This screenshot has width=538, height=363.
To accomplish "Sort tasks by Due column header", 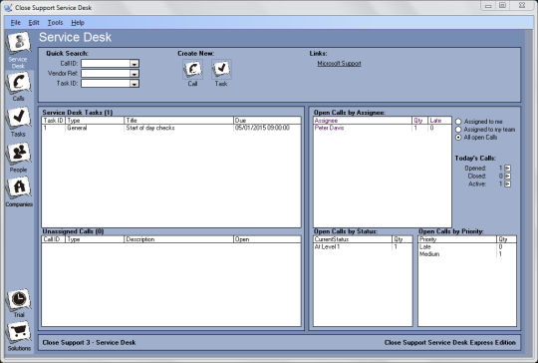I will [x=267, y=121].
